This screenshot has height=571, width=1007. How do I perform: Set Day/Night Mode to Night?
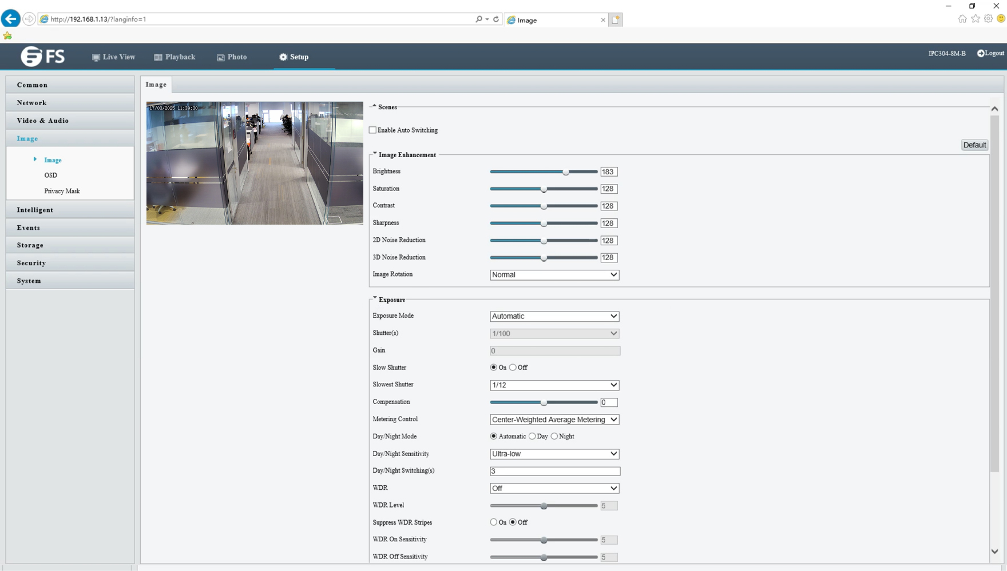point(554,436)
